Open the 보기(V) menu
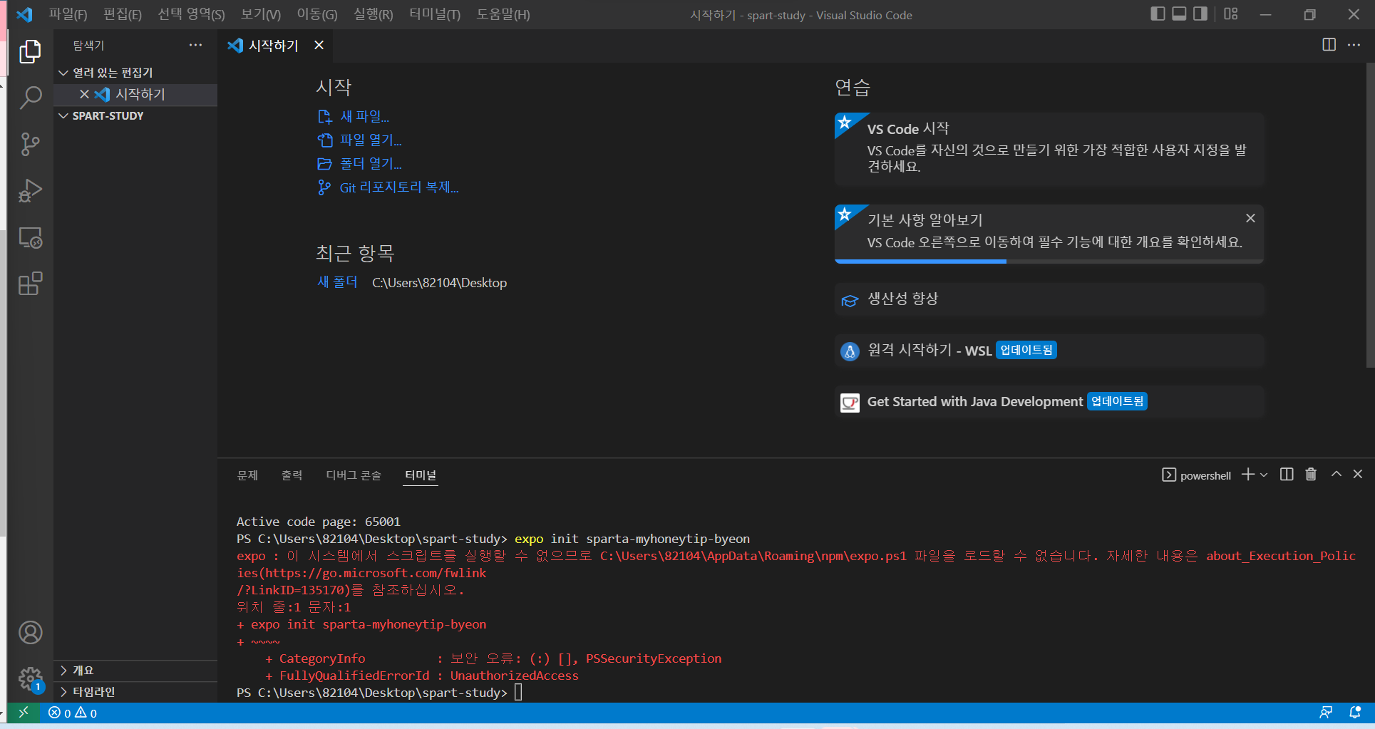This screenshot has width=1375, height=729. point(260,14)
